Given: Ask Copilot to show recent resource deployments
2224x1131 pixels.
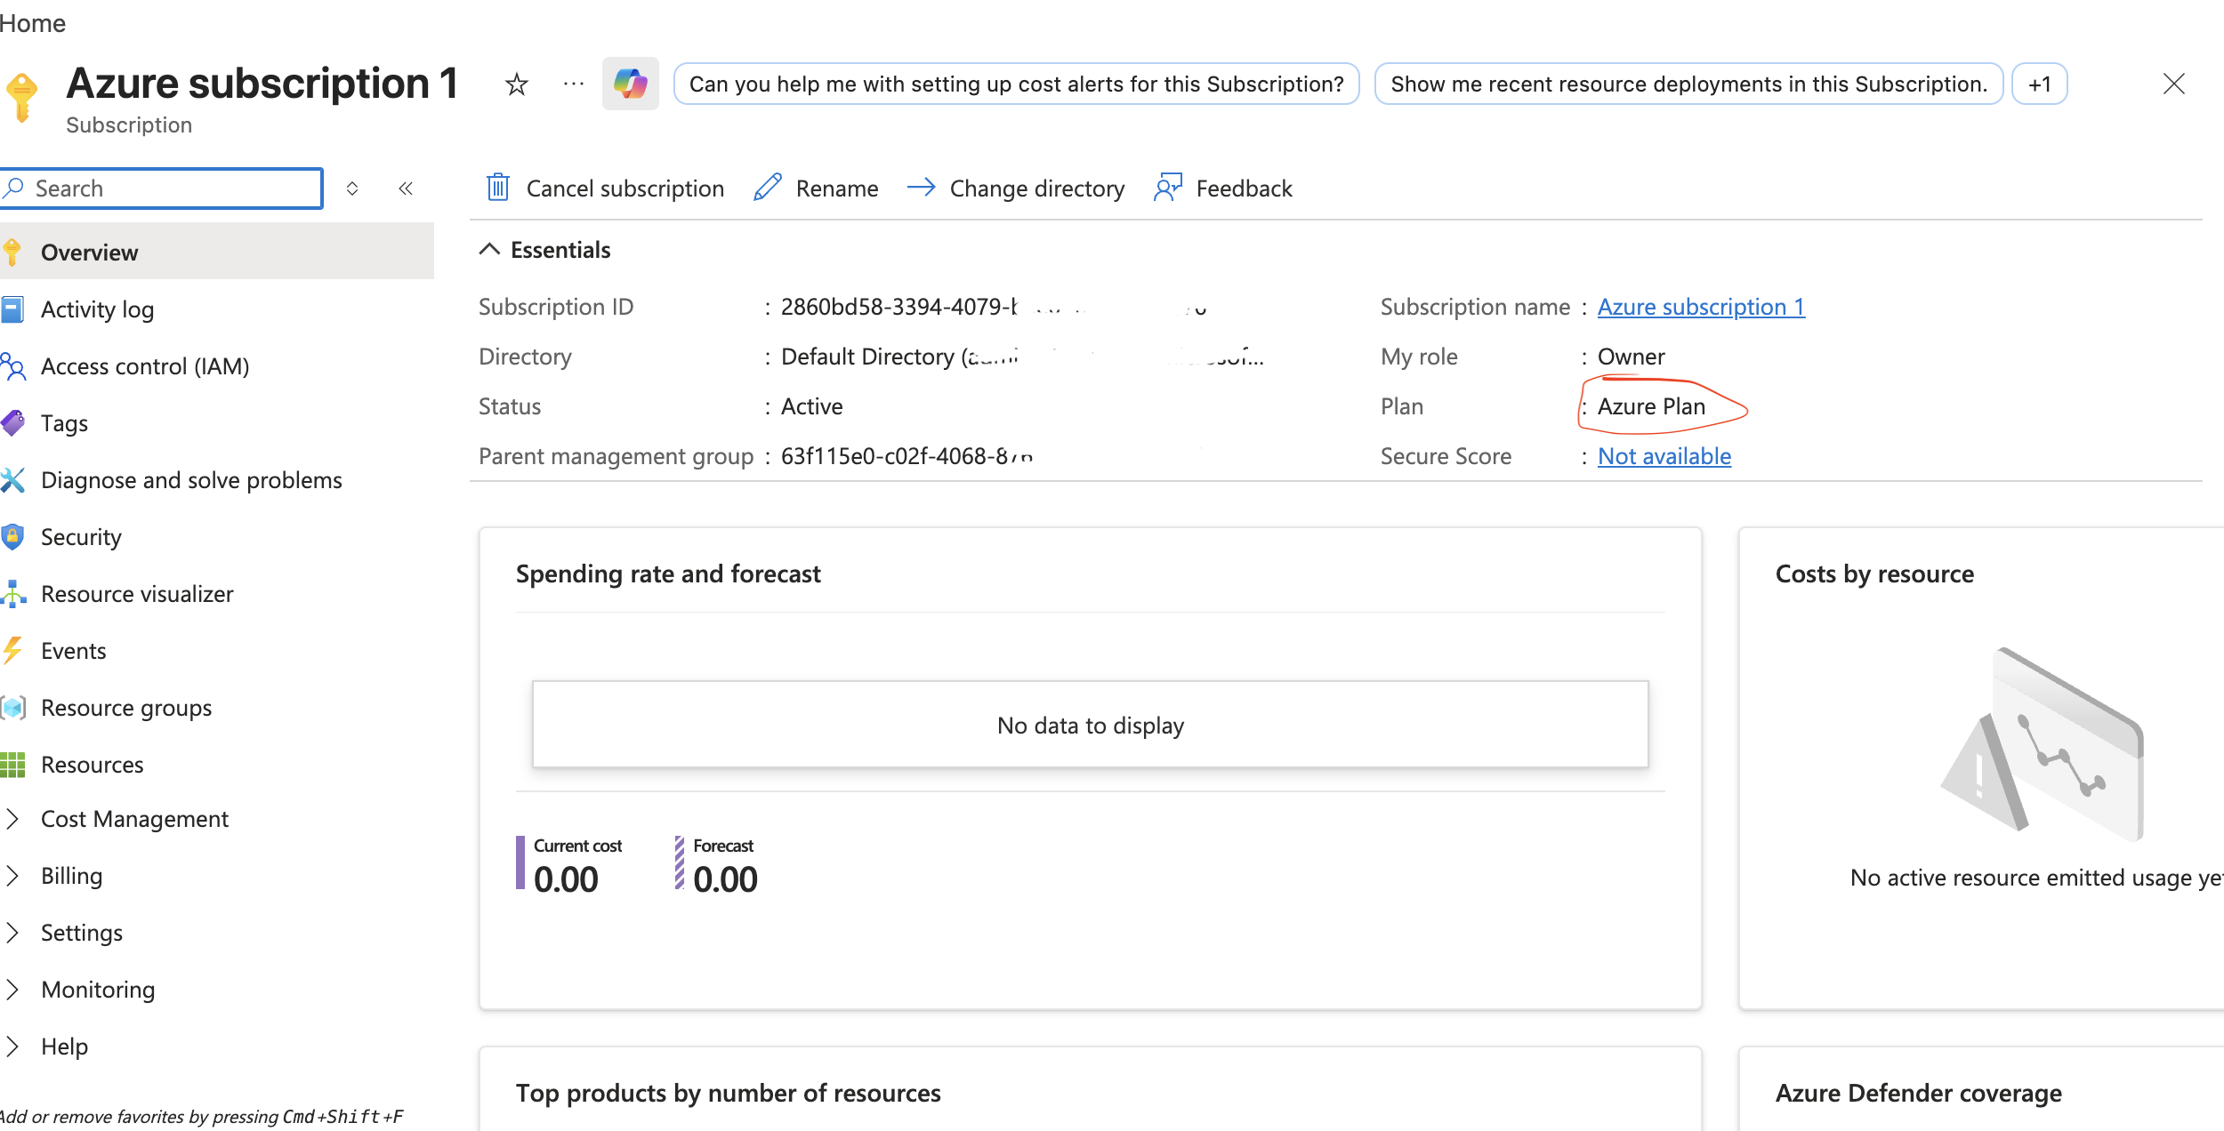Looking at the screenshot, I should (x=1688, y=84).
